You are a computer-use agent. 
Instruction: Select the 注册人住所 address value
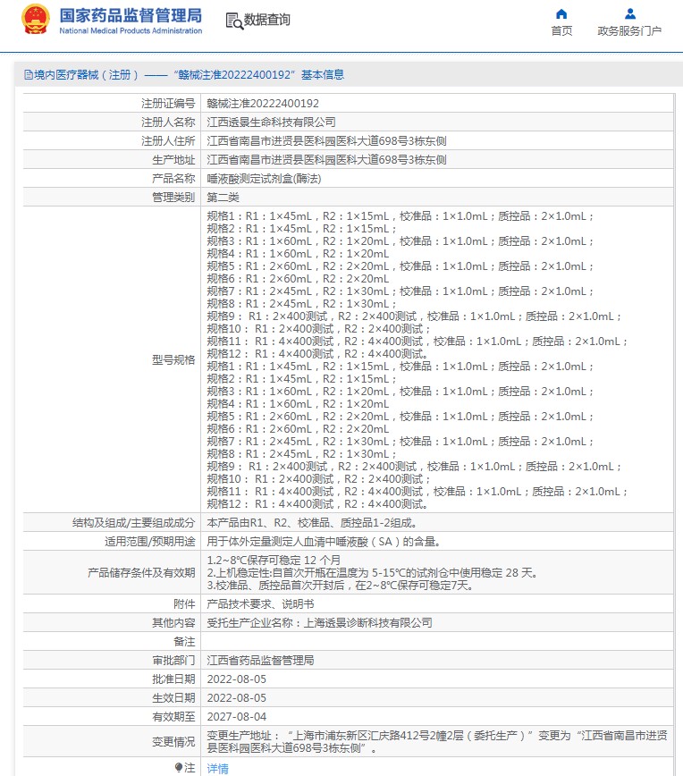[x=326, y=141]
